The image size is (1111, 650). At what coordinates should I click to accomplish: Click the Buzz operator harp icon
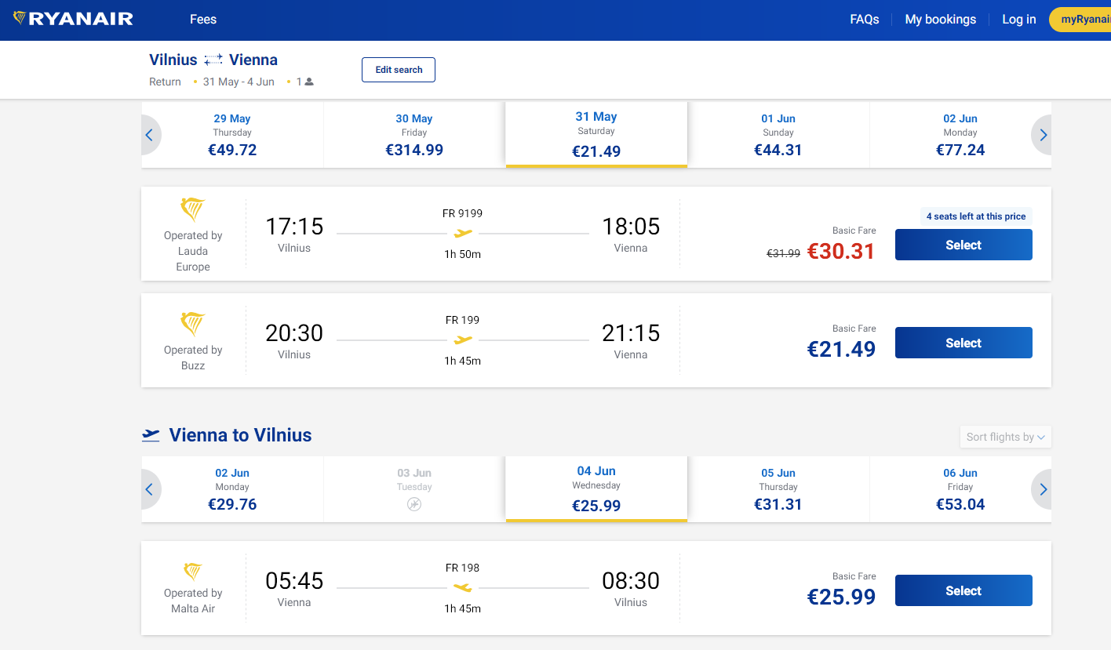[193, 324]
